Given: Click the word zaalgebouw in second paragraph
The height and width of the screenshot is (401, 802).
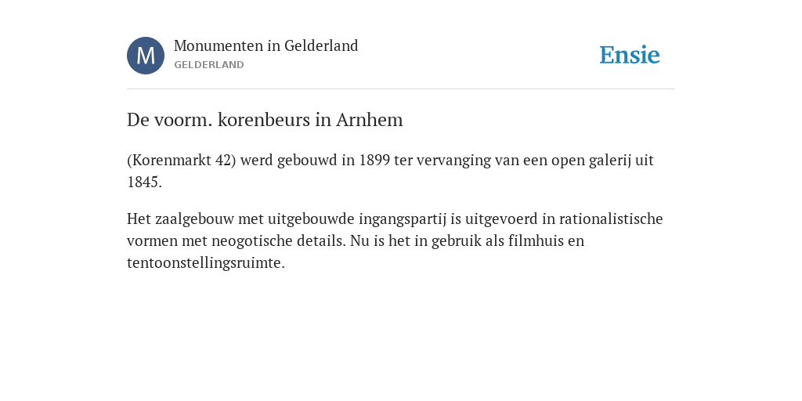Looking at the screenshot, I should (194, 219).
